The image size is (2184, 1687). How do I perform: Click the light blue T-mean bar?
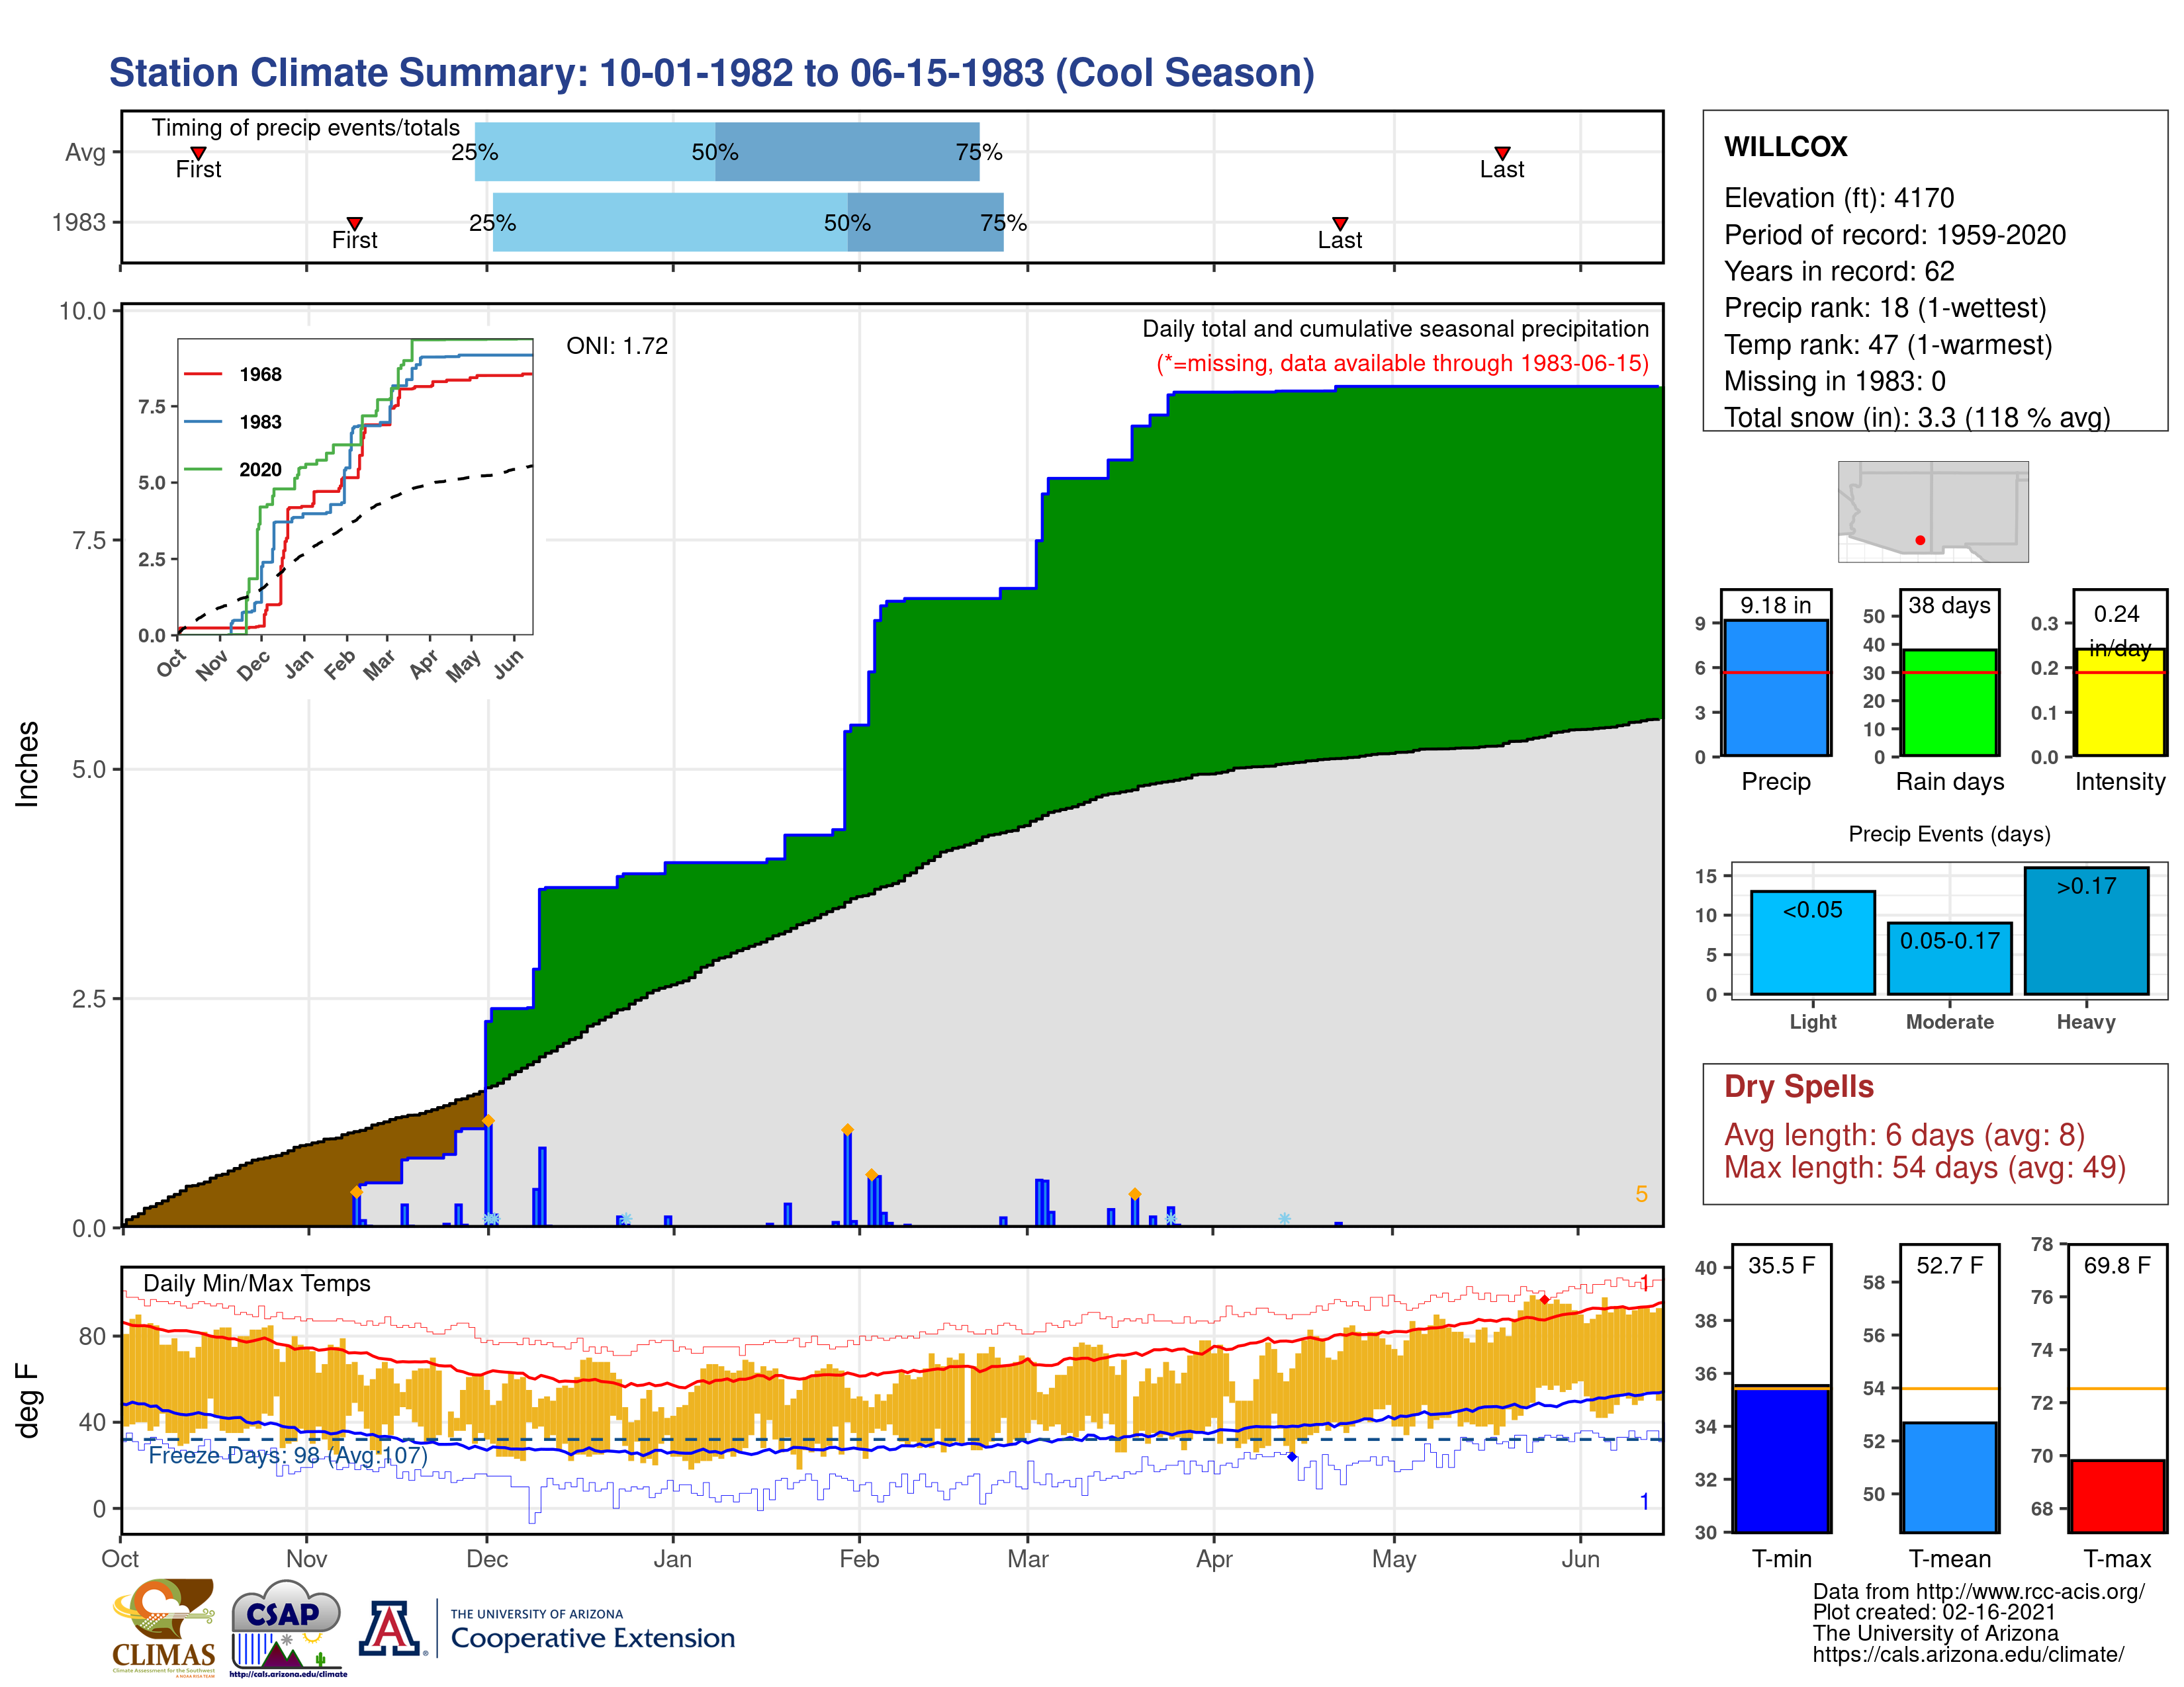[x=1949, y=1477]
